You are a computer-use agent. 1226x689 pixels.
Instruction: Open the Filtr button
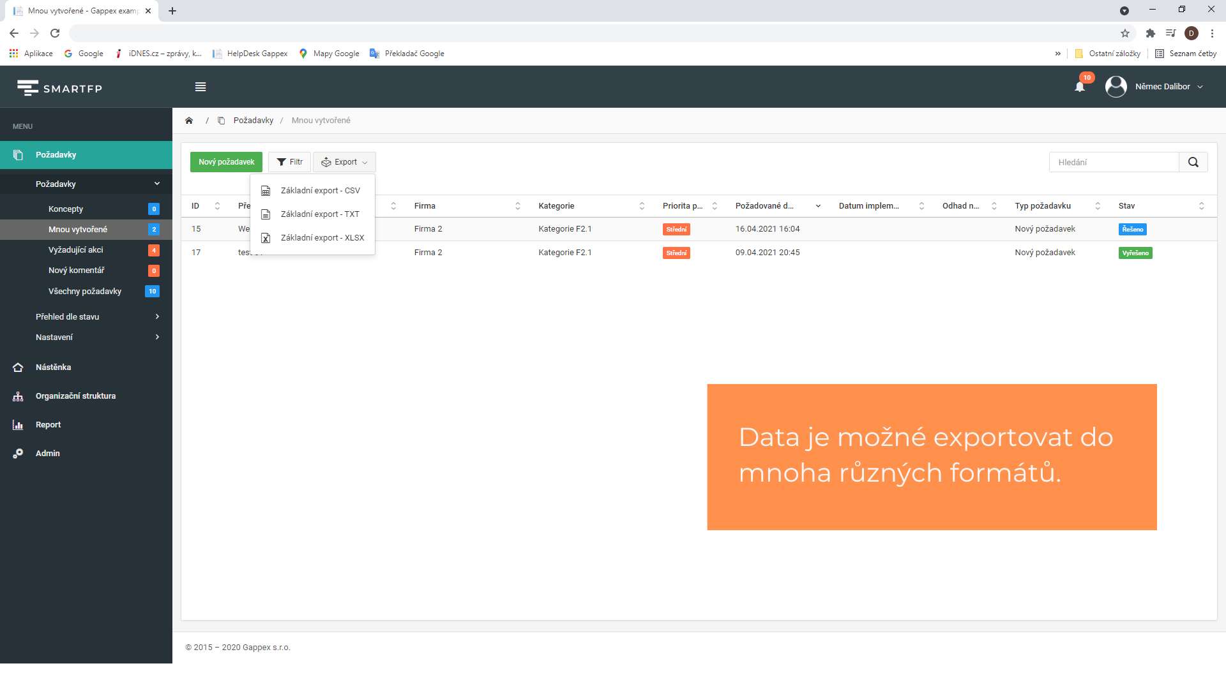point(289,162)
